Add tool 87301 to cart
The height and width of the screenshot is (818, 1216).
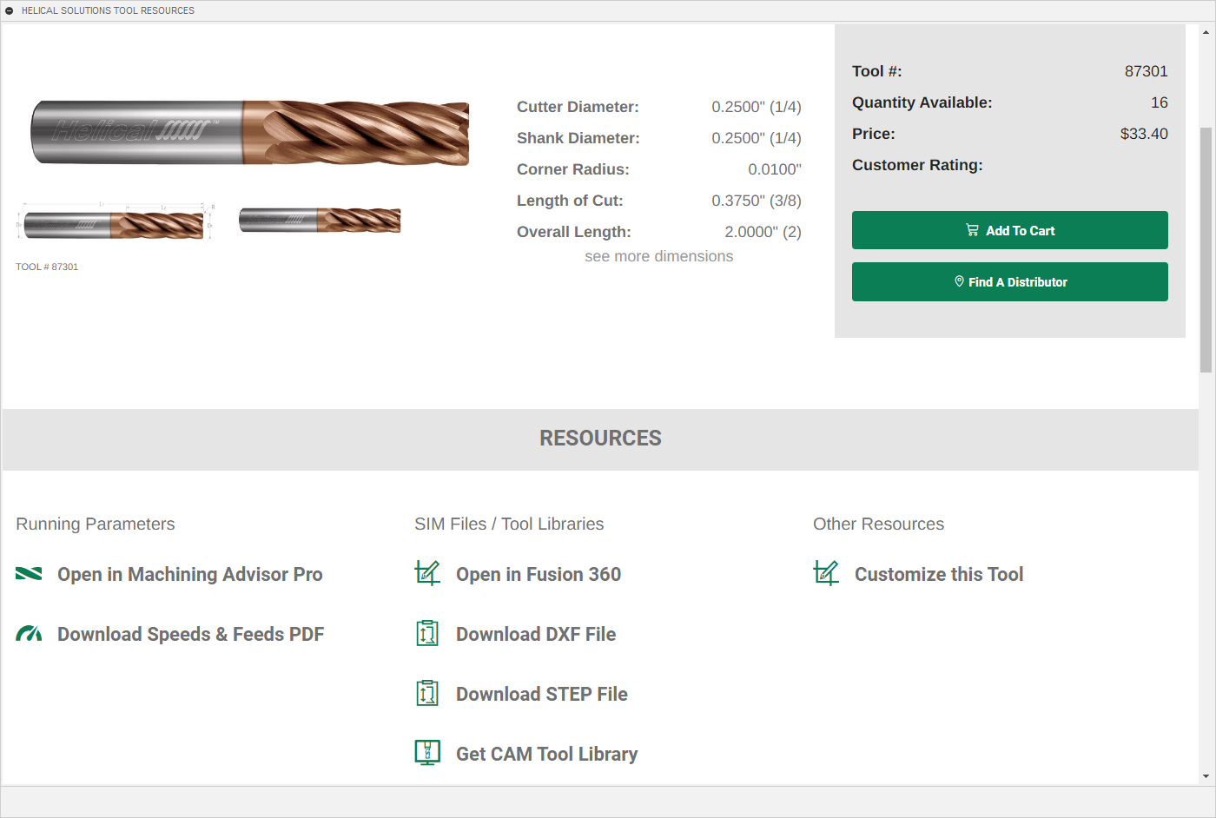(1009, 230)
